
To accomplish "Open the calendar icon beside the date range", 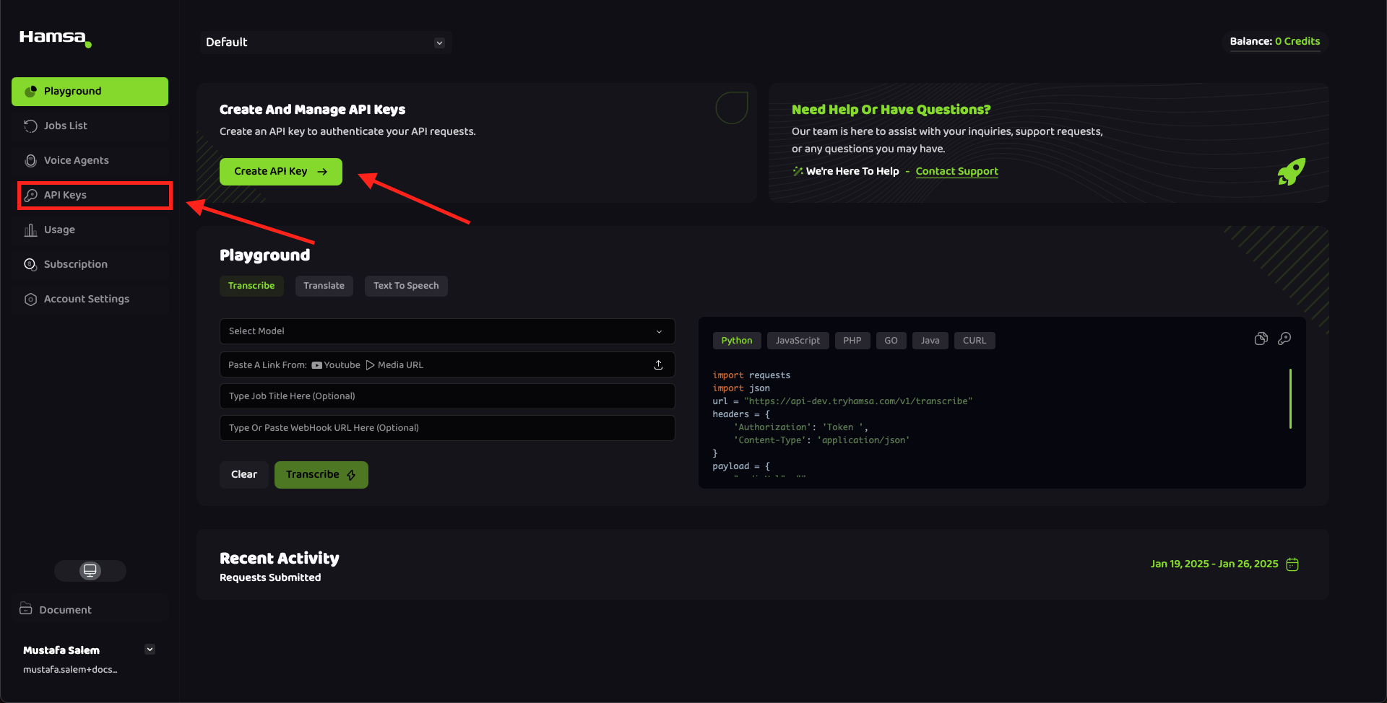I will pyautogui.click(x=1292, y=564).
